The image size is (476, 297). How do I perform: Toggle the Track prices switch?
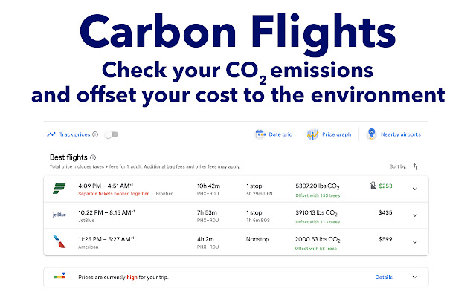(x=111, y=134)
